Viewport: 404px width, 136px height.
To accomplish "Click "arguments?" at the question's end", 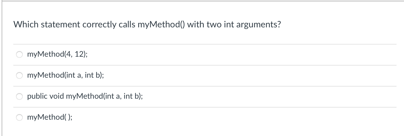I will tap(259, 25).
